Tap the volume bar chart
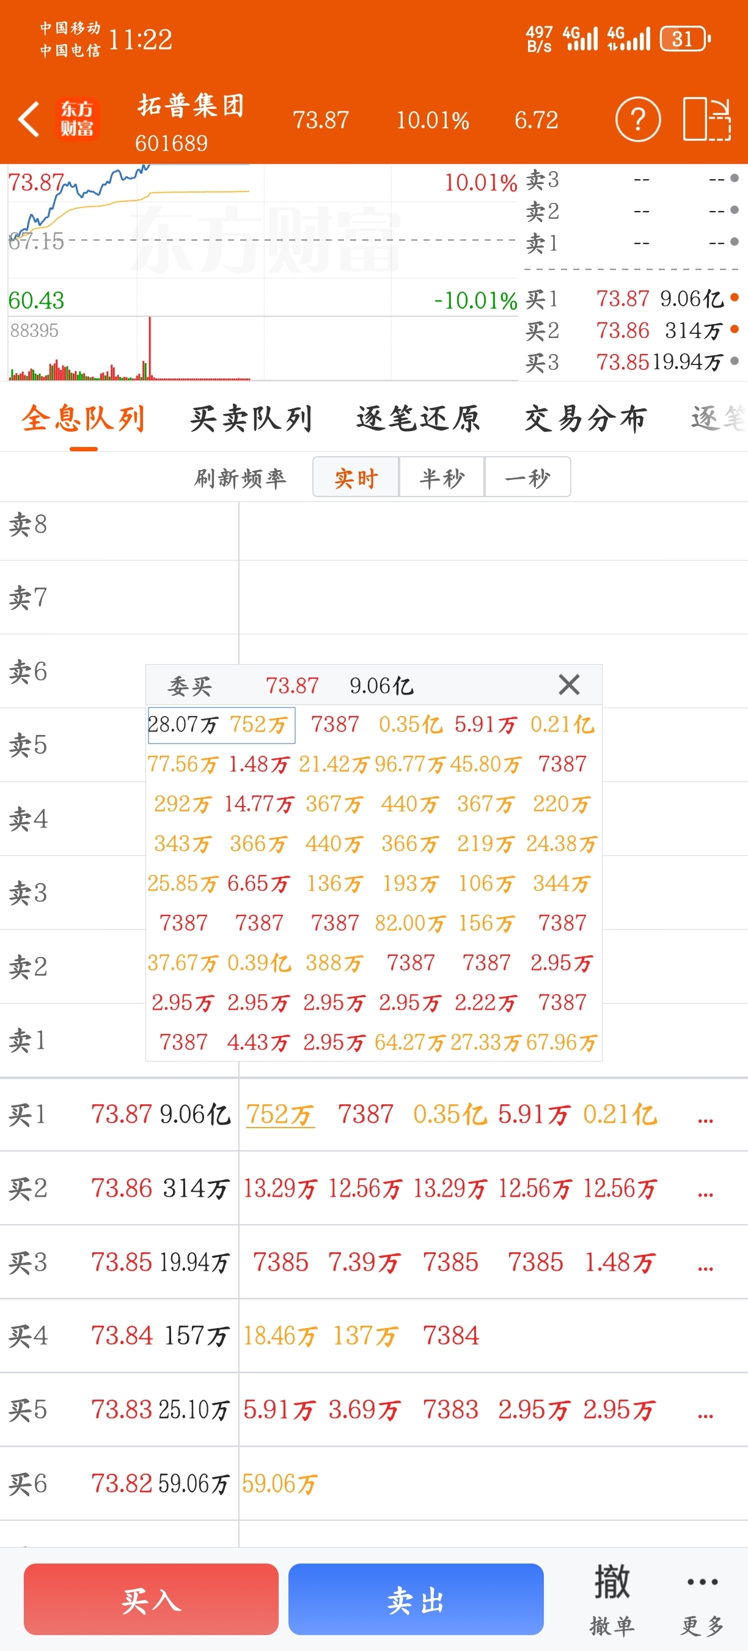Viewport: 748px width, 1651px height. tap(263, 349)
